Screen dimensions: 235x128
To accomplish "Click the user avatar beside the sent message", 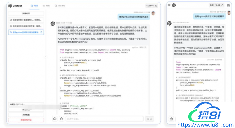I will [153, 13].
